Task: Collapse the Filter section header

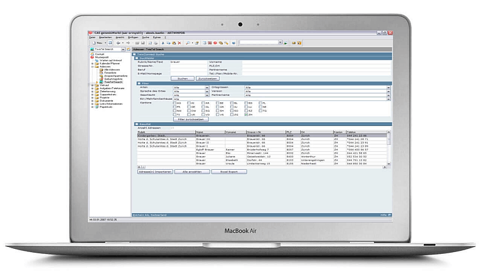Action: point(139,83)
